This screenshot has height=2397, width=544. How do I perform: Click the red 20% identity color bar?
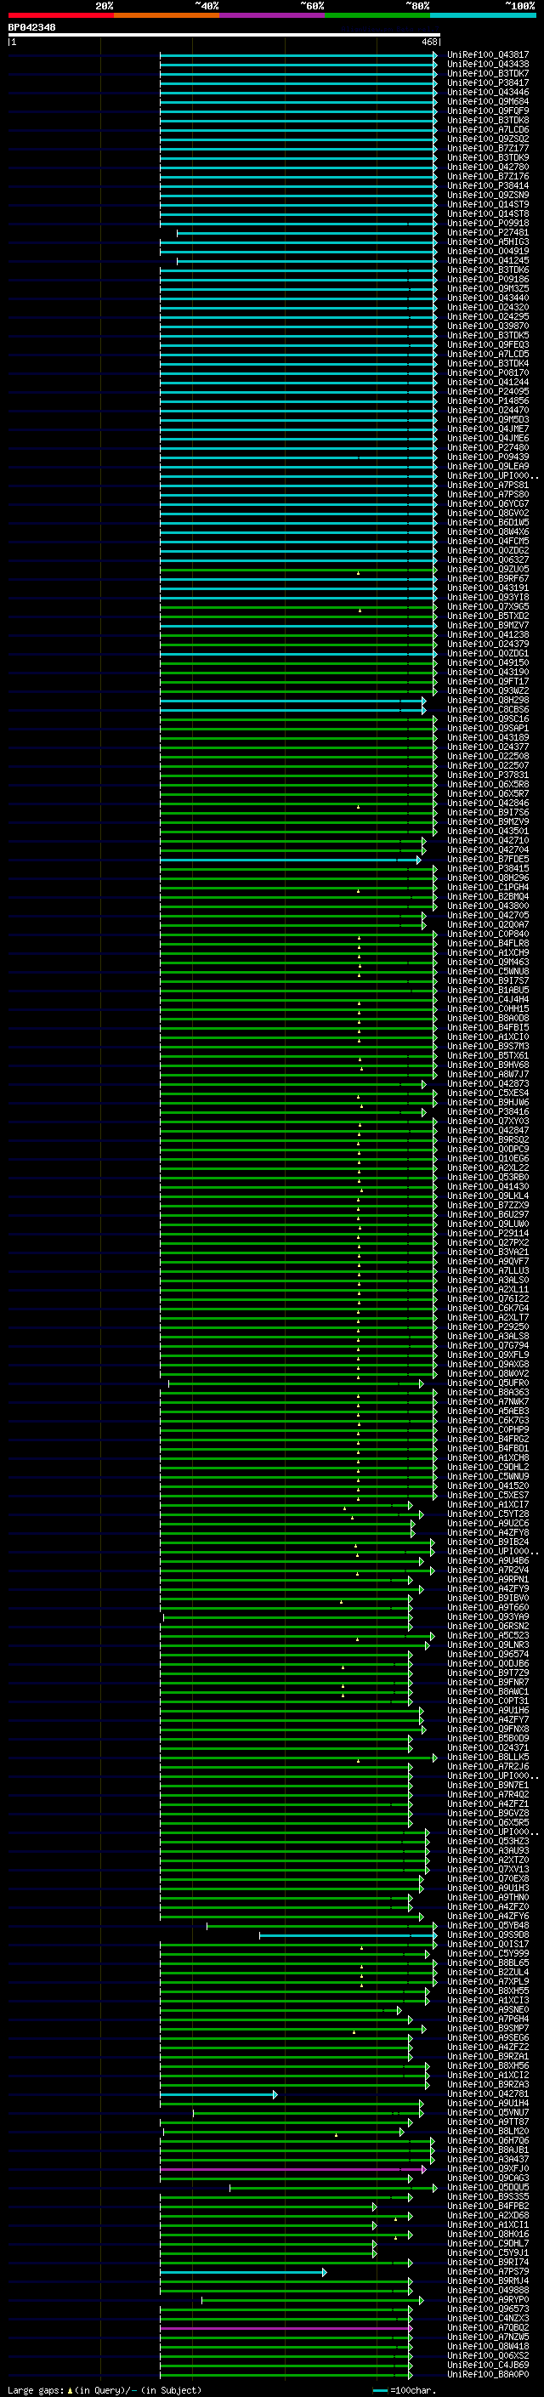pos(60,15)
